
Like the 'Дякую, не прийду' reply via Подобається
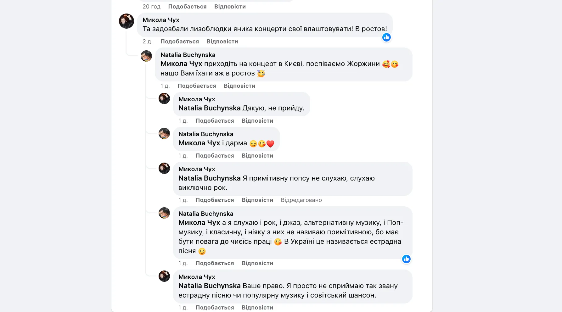(x=215, y=120)
